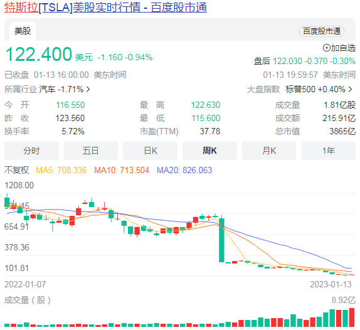This screenshot has width=360, height=330.
Task: Click the MA10: 713.504 indicator label
Action: pyautogui.click(x=122, y=170)
